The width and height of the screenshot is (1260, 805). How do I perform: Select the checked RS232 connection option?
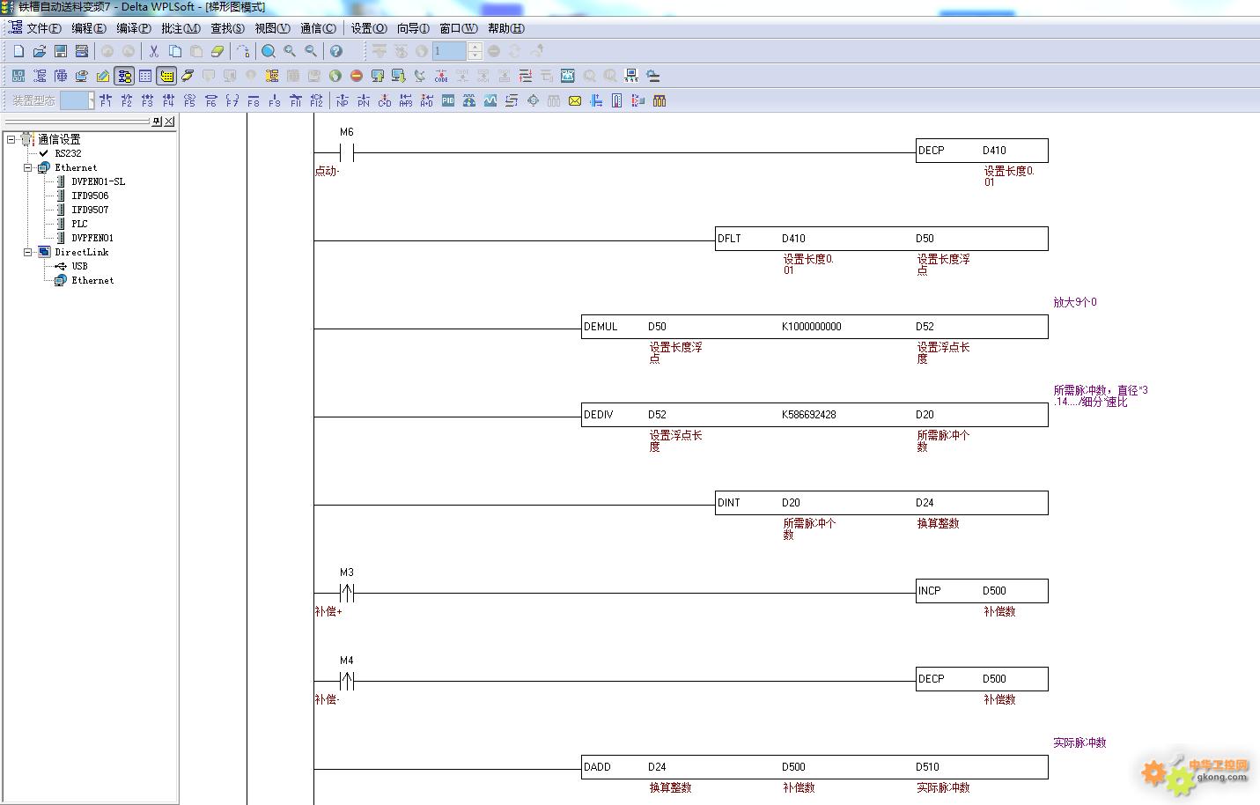click(x=67, y=153)
